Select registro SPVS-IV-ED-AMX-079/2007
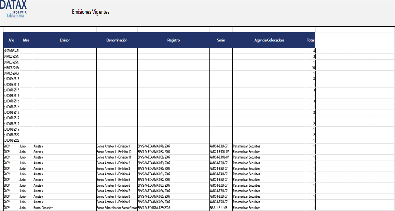Image resolution: width=395 pixels, height=211 pixels. 173,163
